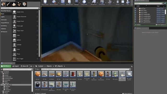Open the Blueprints toolbar icon
This screenshot has height=94, width=167.
[x=94, y=2]
